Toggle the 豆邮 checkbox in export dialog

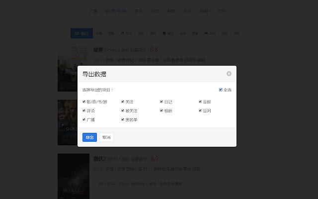click(200, 101)
